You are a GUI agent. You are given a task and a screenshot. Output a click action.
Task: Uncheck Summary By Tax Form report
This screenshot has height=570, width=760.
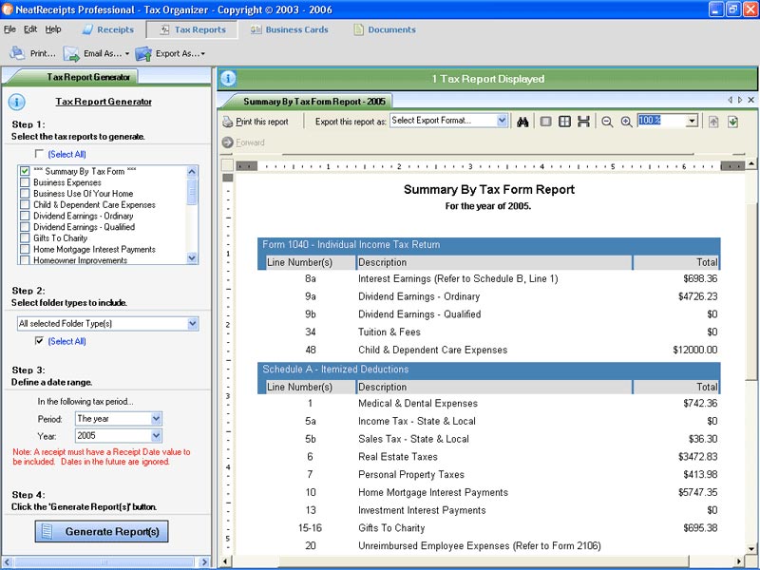[25, 171]
